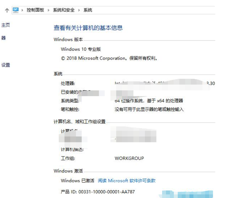Click the 没有可用于此显示器的笔或触控输入 text
Screen dimensions: 227x198
[149, 109]
